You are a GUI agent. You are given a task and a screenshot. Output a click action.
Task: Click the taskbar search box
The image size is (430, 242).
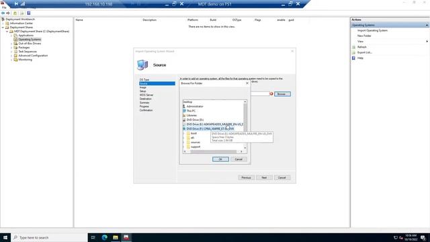[x=49, y=237]
